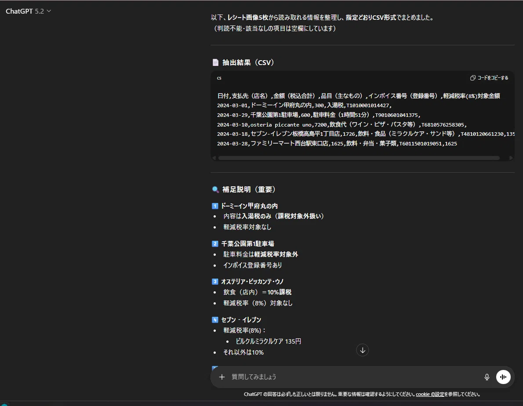Click the bullet 飲食（店内）＝10%課税

click(257, 292)
